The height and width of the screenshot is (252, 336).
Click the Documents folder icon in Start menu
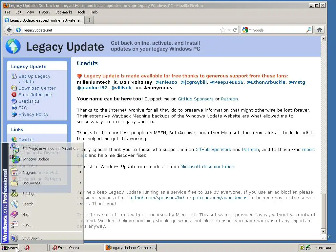[14, 183]
